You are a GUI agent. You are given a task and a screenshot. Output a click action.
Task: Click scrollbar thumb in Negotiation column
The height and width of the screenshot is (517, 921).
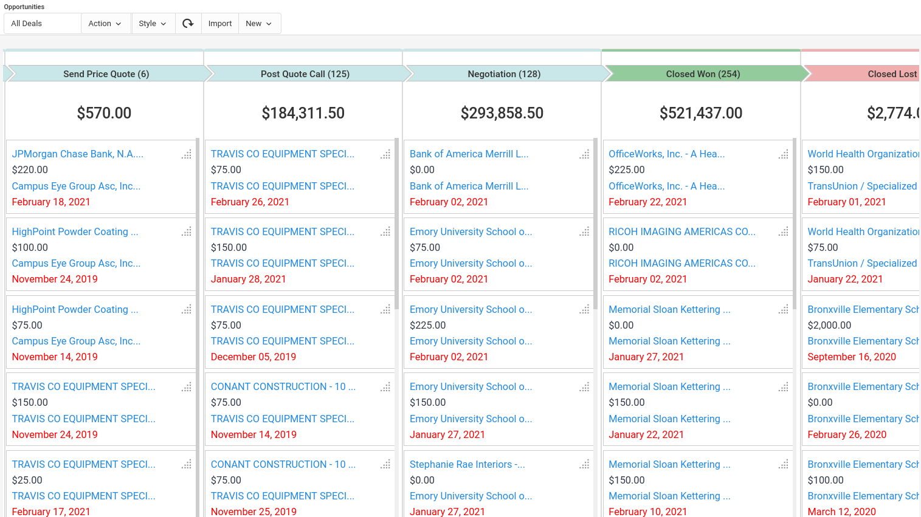point(595,225)
